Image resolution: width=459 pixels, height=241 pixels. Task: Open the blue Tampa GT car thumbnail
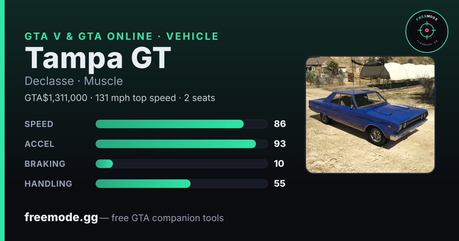370,115
